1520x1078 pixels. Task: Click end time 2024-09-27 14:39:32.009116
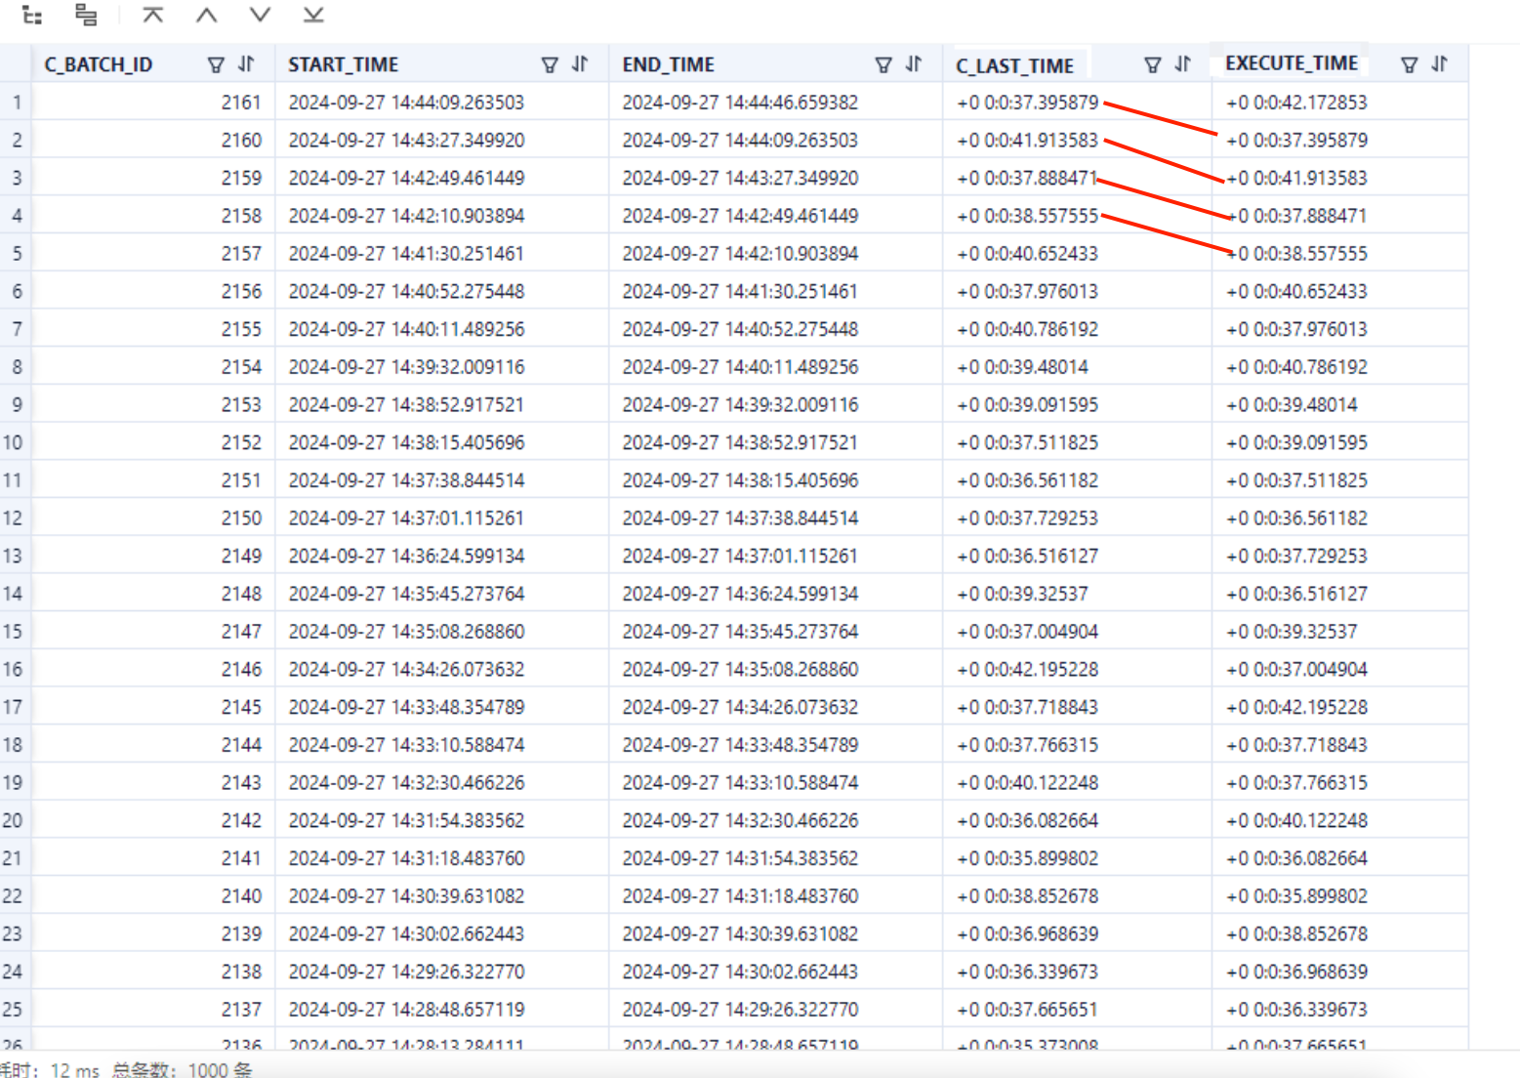(740, 404)
